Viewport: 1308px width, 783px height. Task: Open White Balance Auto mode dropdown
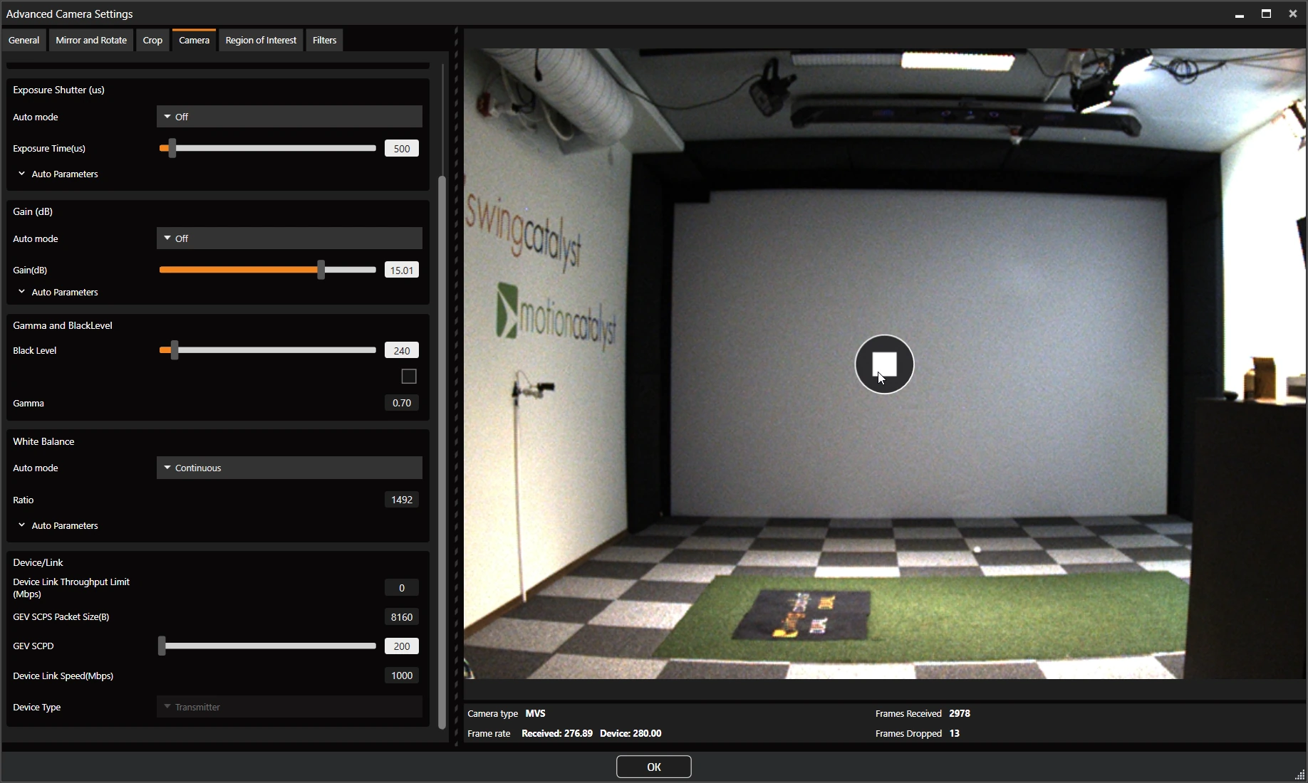click(x=289, y=468)
